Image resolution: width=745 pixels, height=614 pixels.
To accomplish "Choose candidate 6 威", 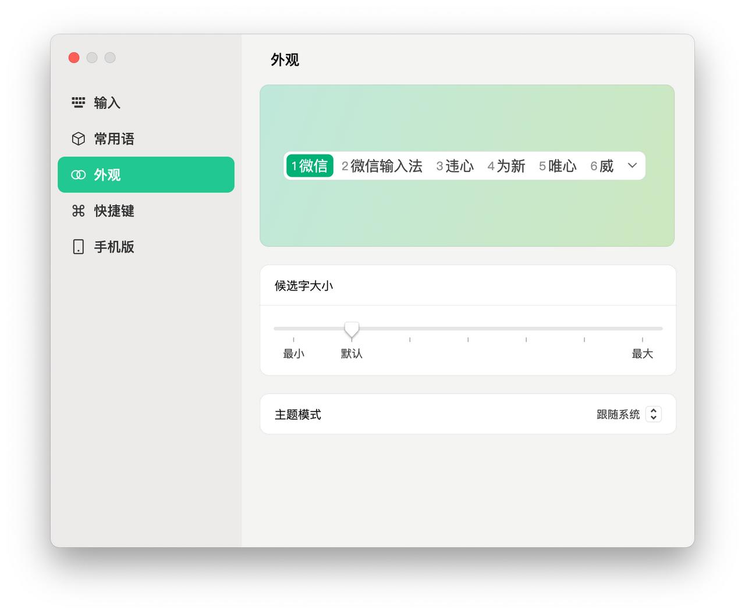I will [x=602, y=166].
